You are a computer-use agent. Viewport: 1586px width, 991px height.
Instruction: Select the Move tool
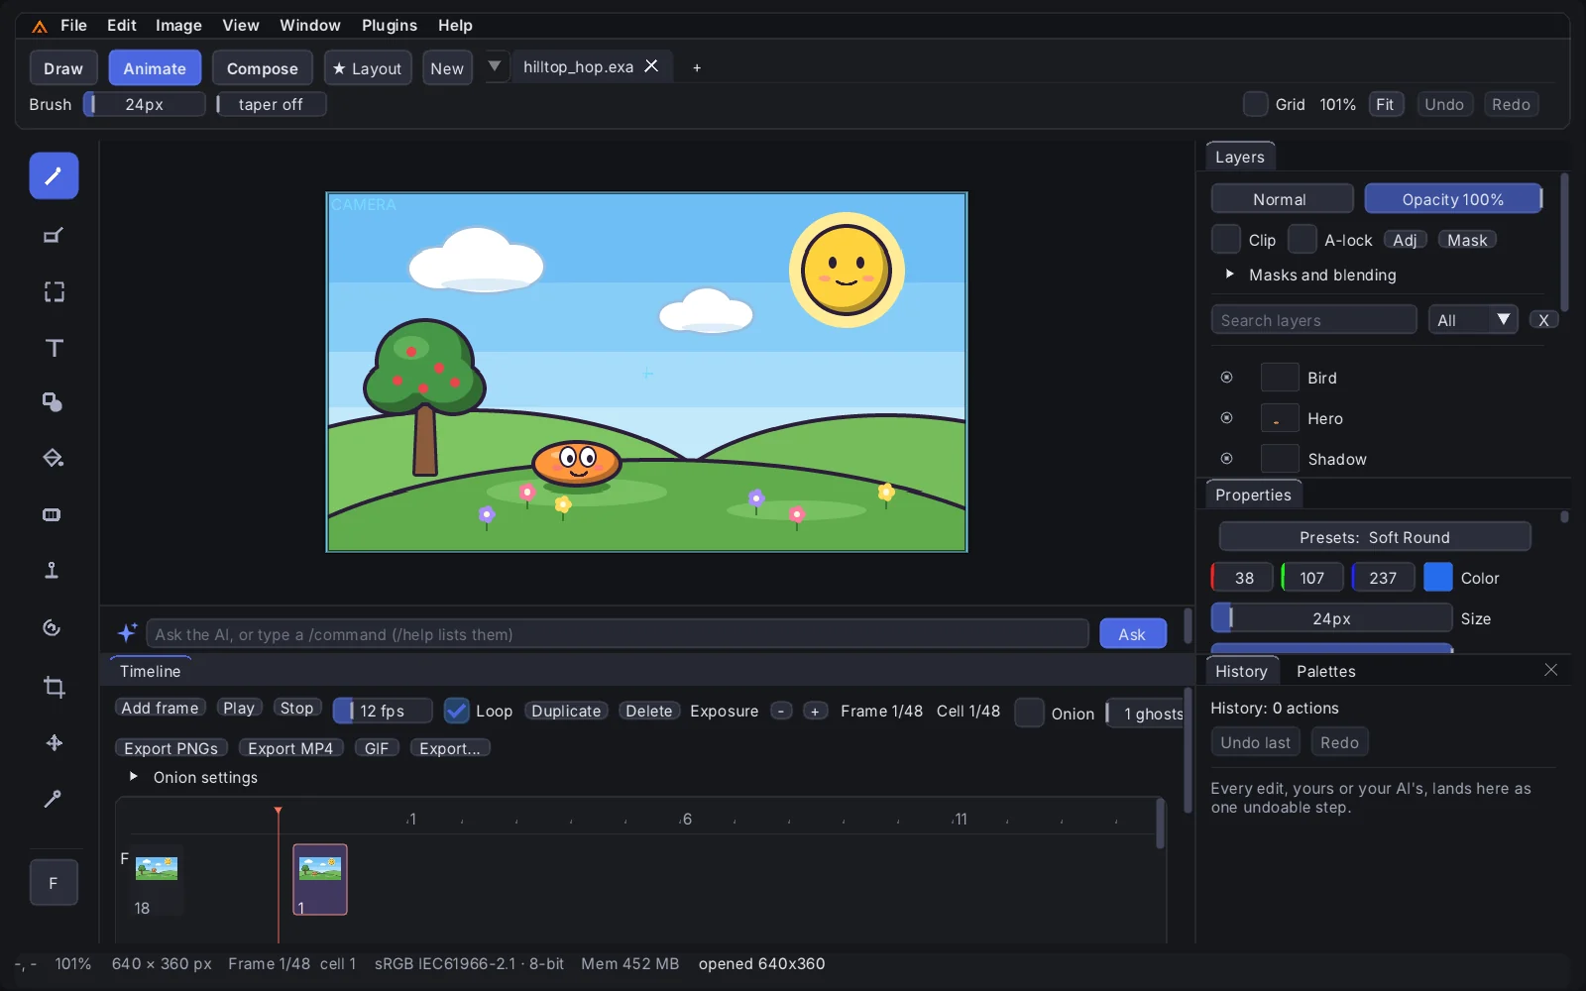pos(54,742)
